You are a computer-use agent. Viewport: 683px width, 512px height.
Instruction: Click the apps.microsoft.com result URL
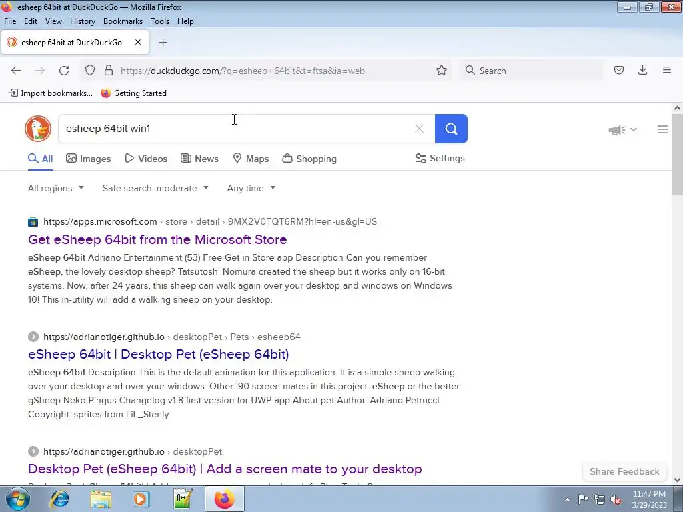[x=210, y=221]
